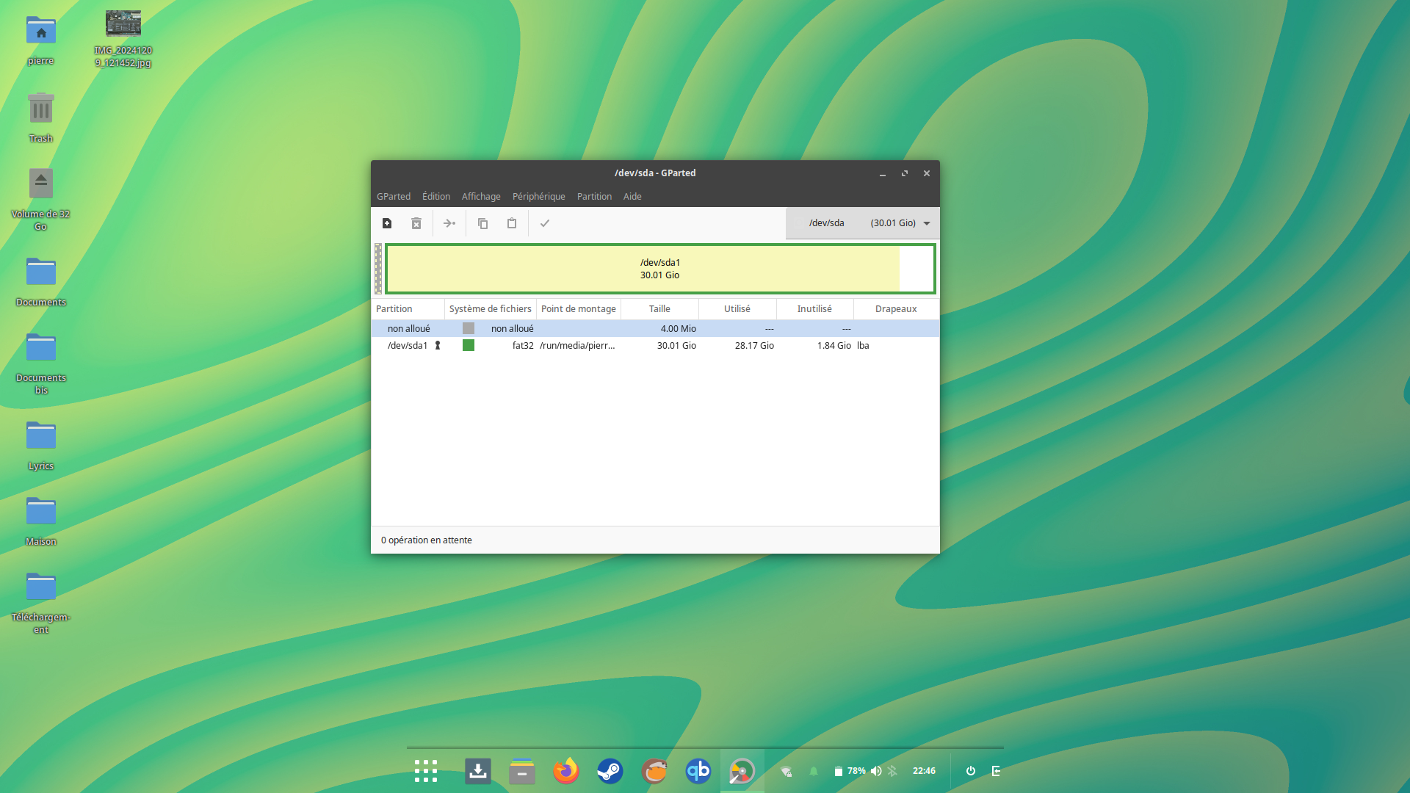This screenshot has height=793, width=1410.
Task: Open Steam from the dock
Action: click(x=610, y=771)
